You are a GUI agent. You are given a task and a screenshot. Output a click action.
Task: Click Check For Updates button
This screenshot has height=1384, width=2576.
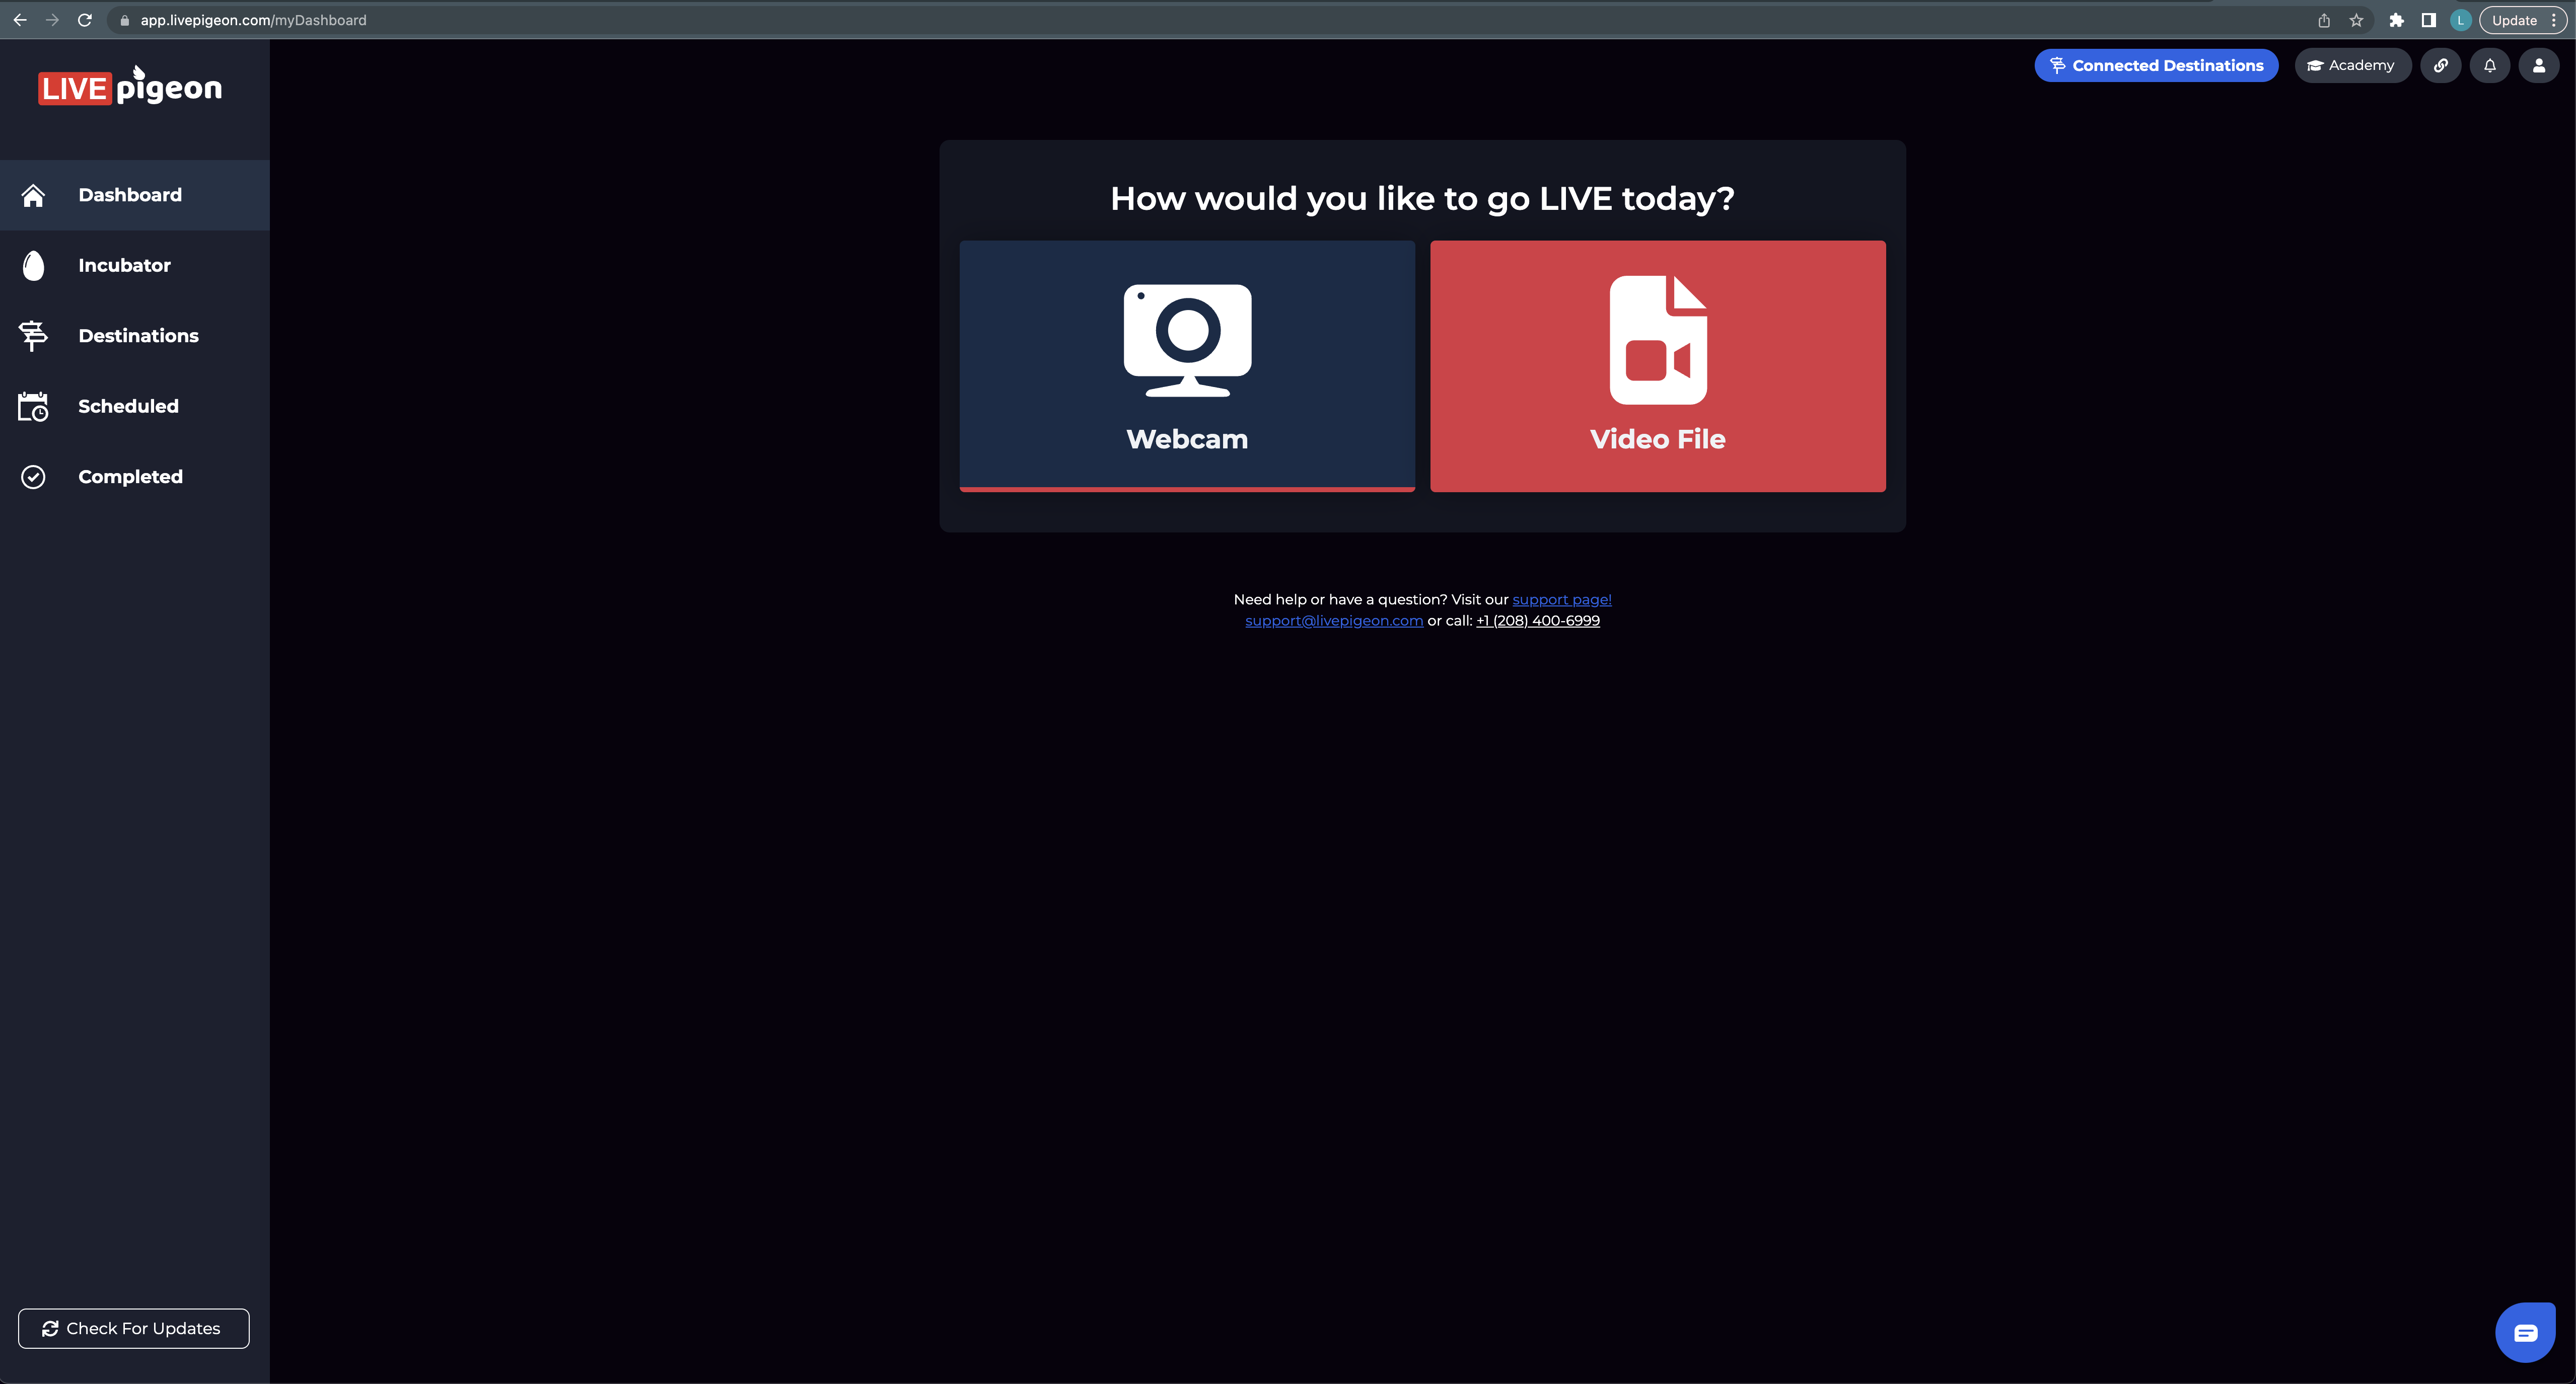133,1328
